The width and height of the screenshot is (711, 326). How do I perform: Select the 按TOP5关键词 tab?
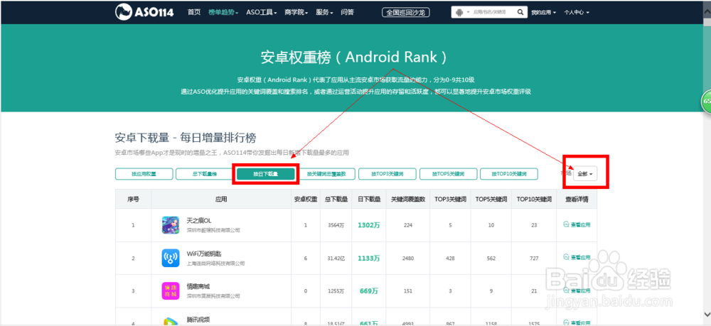tap(449, 174)
